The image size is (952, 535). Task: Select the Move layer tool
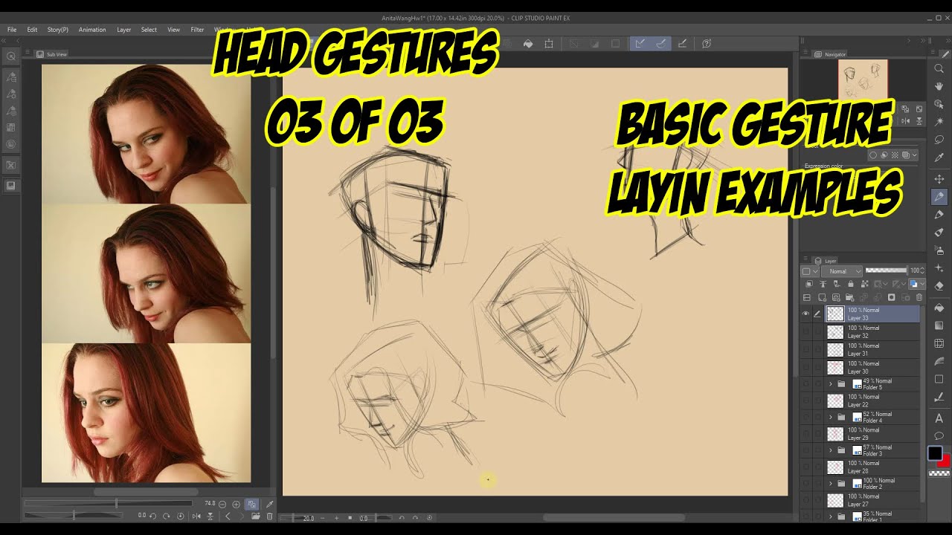pos(939,179)
